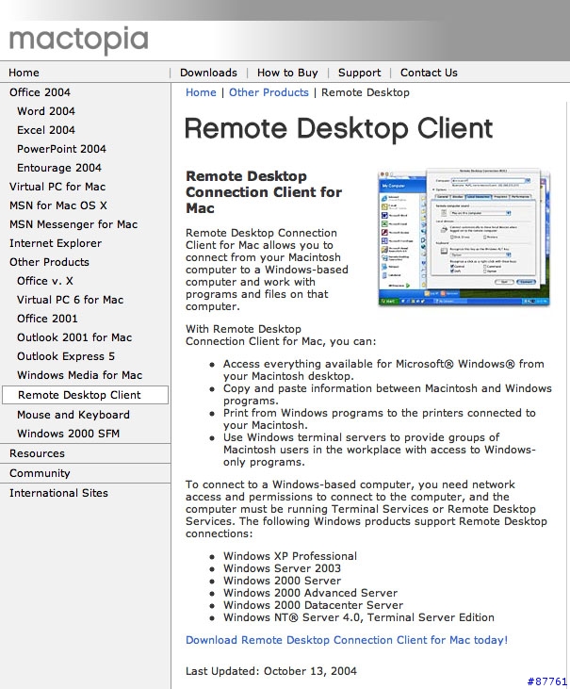
Task: Select Excel 2004 in sidebar
Action: tap(46, 130)
